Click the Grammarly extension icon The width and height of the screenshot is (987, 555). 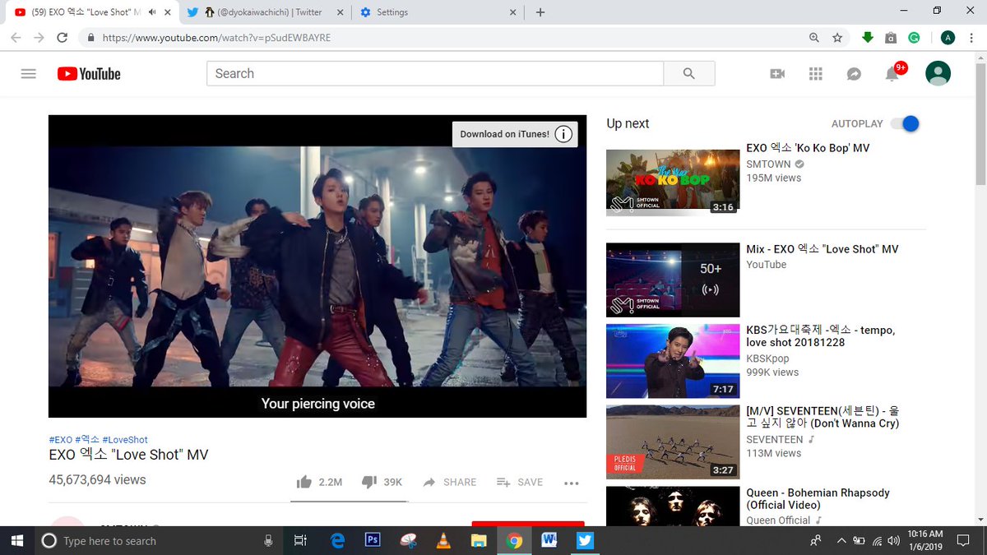pos(914,38)
